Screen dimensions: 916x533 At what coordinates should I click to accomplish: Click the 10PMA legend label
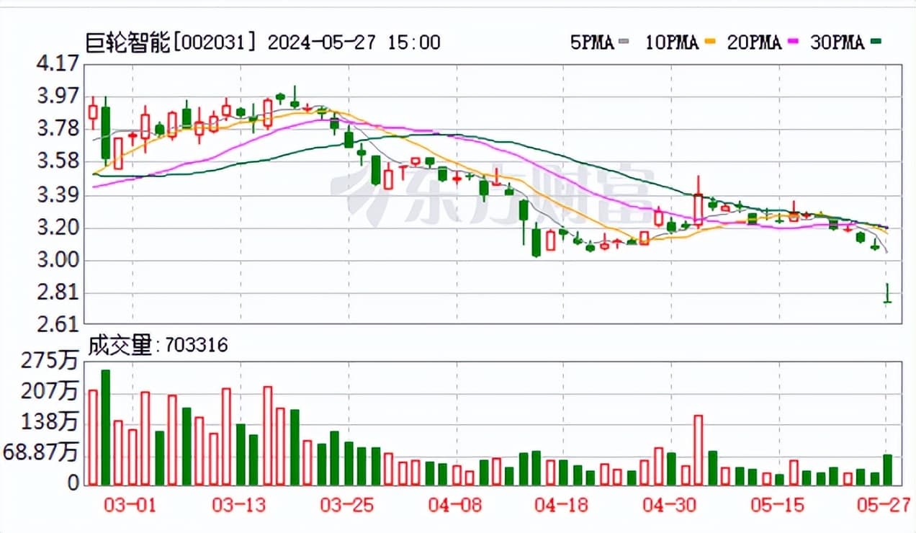coord(671,43)
